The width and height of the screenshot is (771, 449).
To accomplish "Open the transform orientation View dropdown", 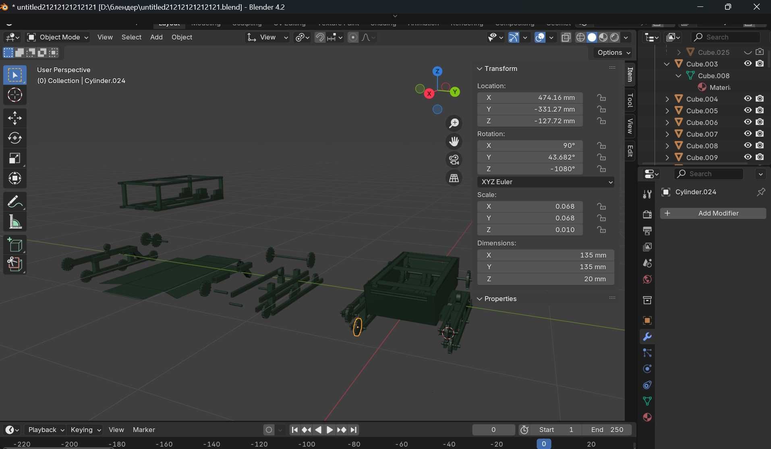I will click(x=267, y=37).
